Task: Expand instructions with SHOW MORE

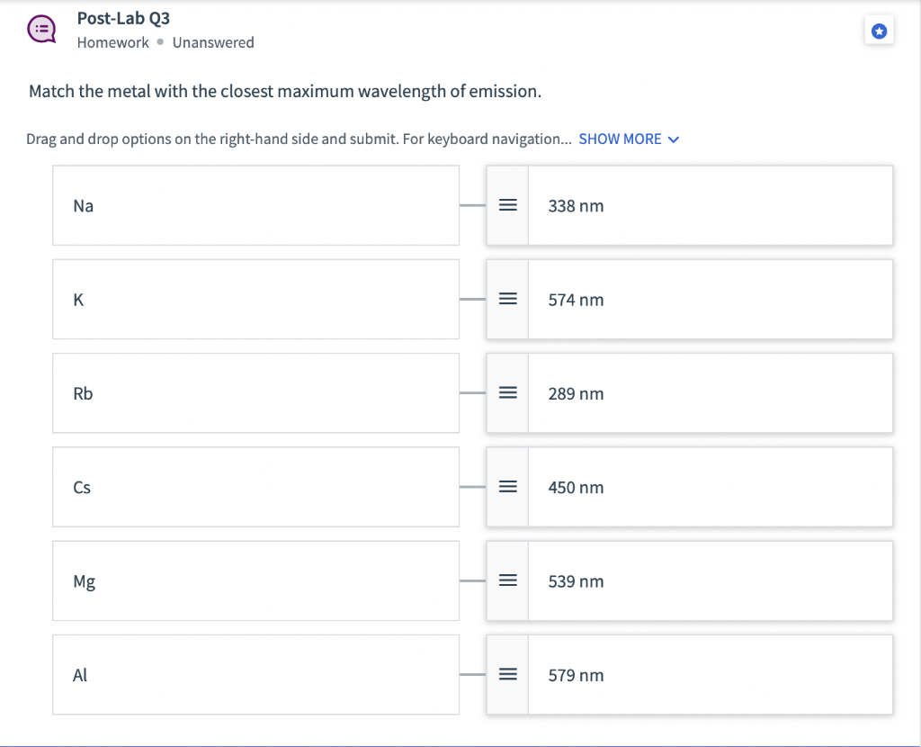Action: tap(620, 139)
